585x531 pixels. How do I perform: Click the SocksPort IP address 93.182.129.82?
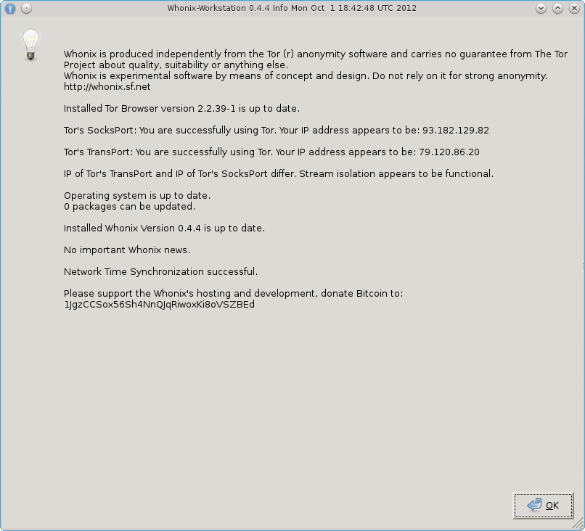point(455,131)
